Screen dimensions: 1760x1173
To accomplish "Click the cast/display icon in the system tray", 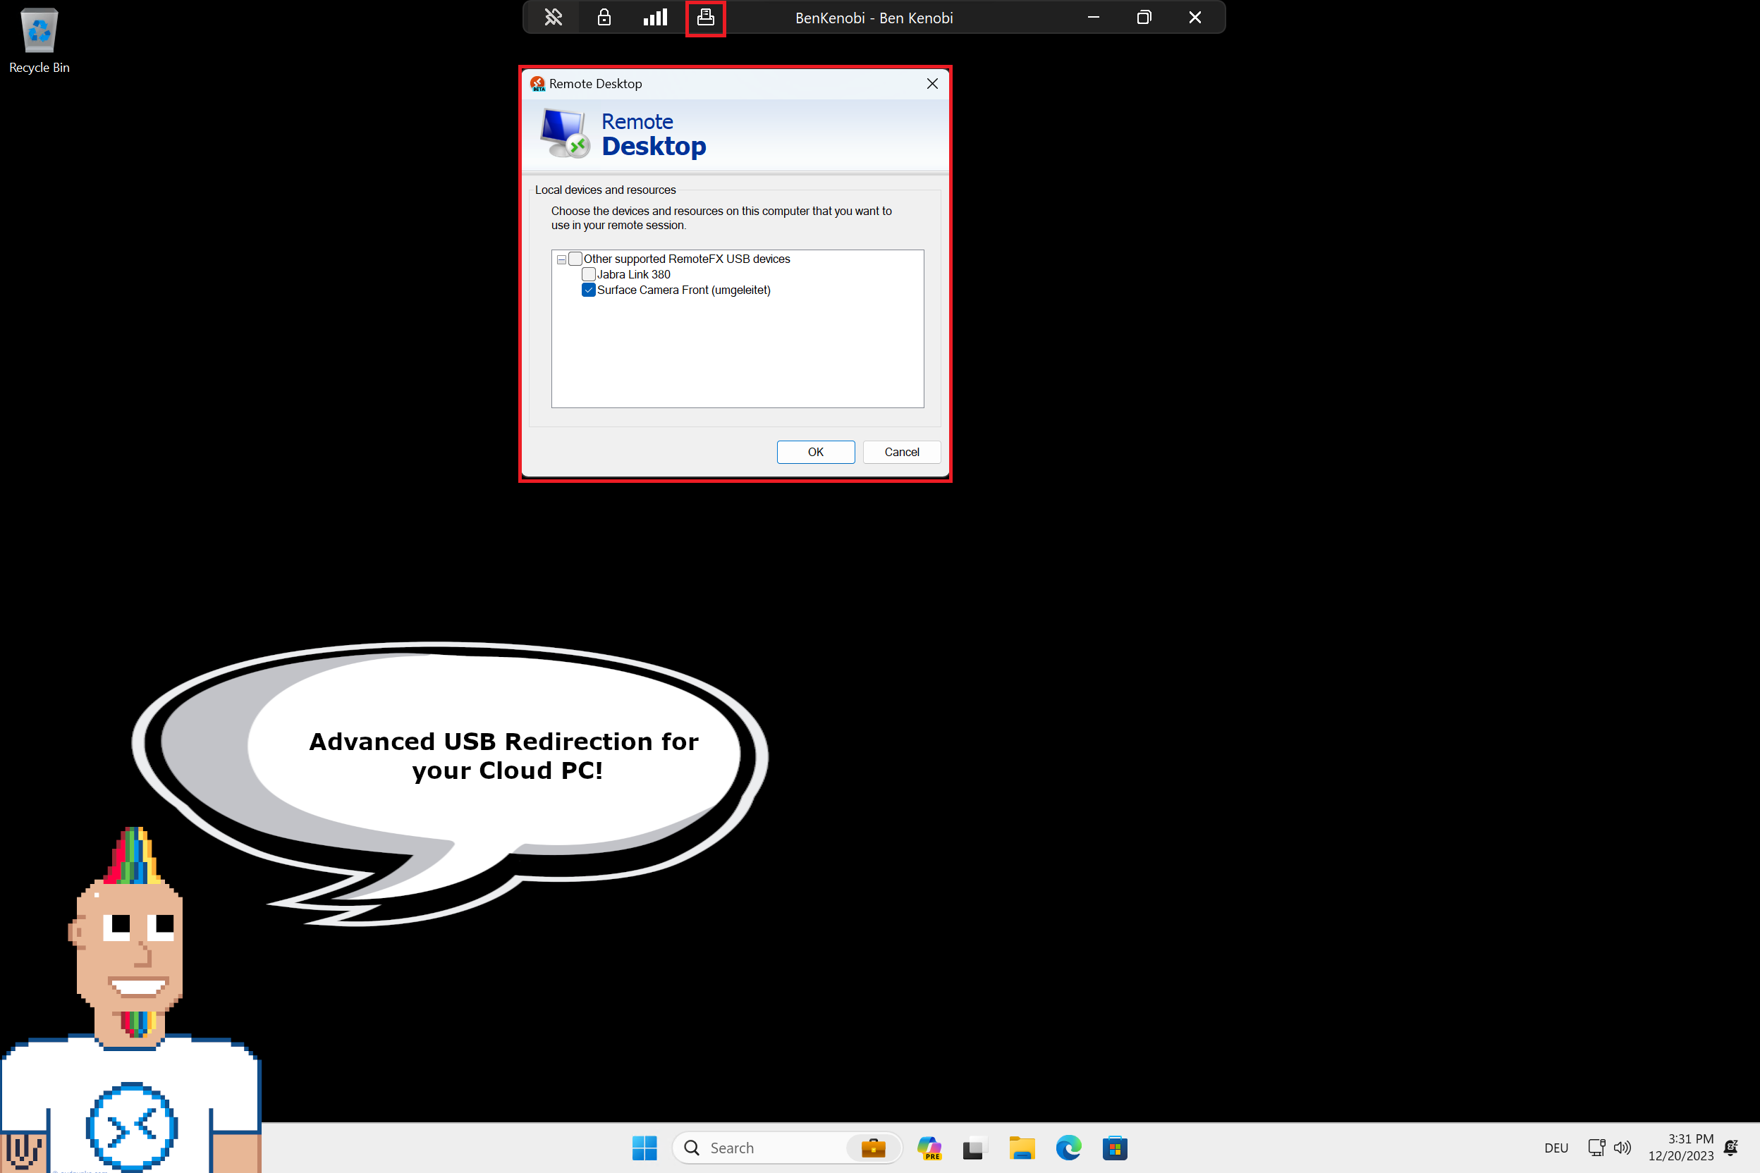I will tap(1596, 1147).
